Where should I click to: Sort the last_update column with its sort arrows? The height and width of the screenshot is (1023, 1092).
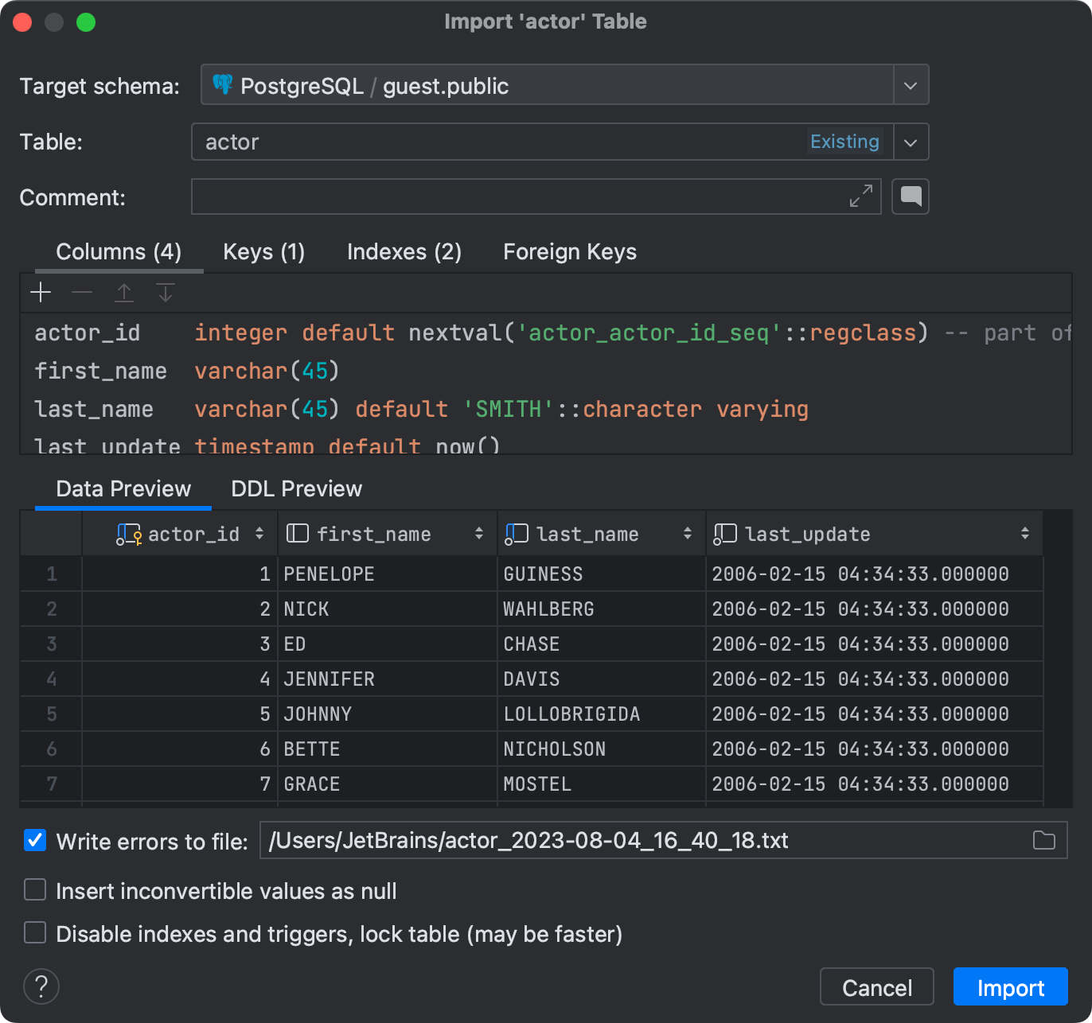click(x=1025, y=533)
